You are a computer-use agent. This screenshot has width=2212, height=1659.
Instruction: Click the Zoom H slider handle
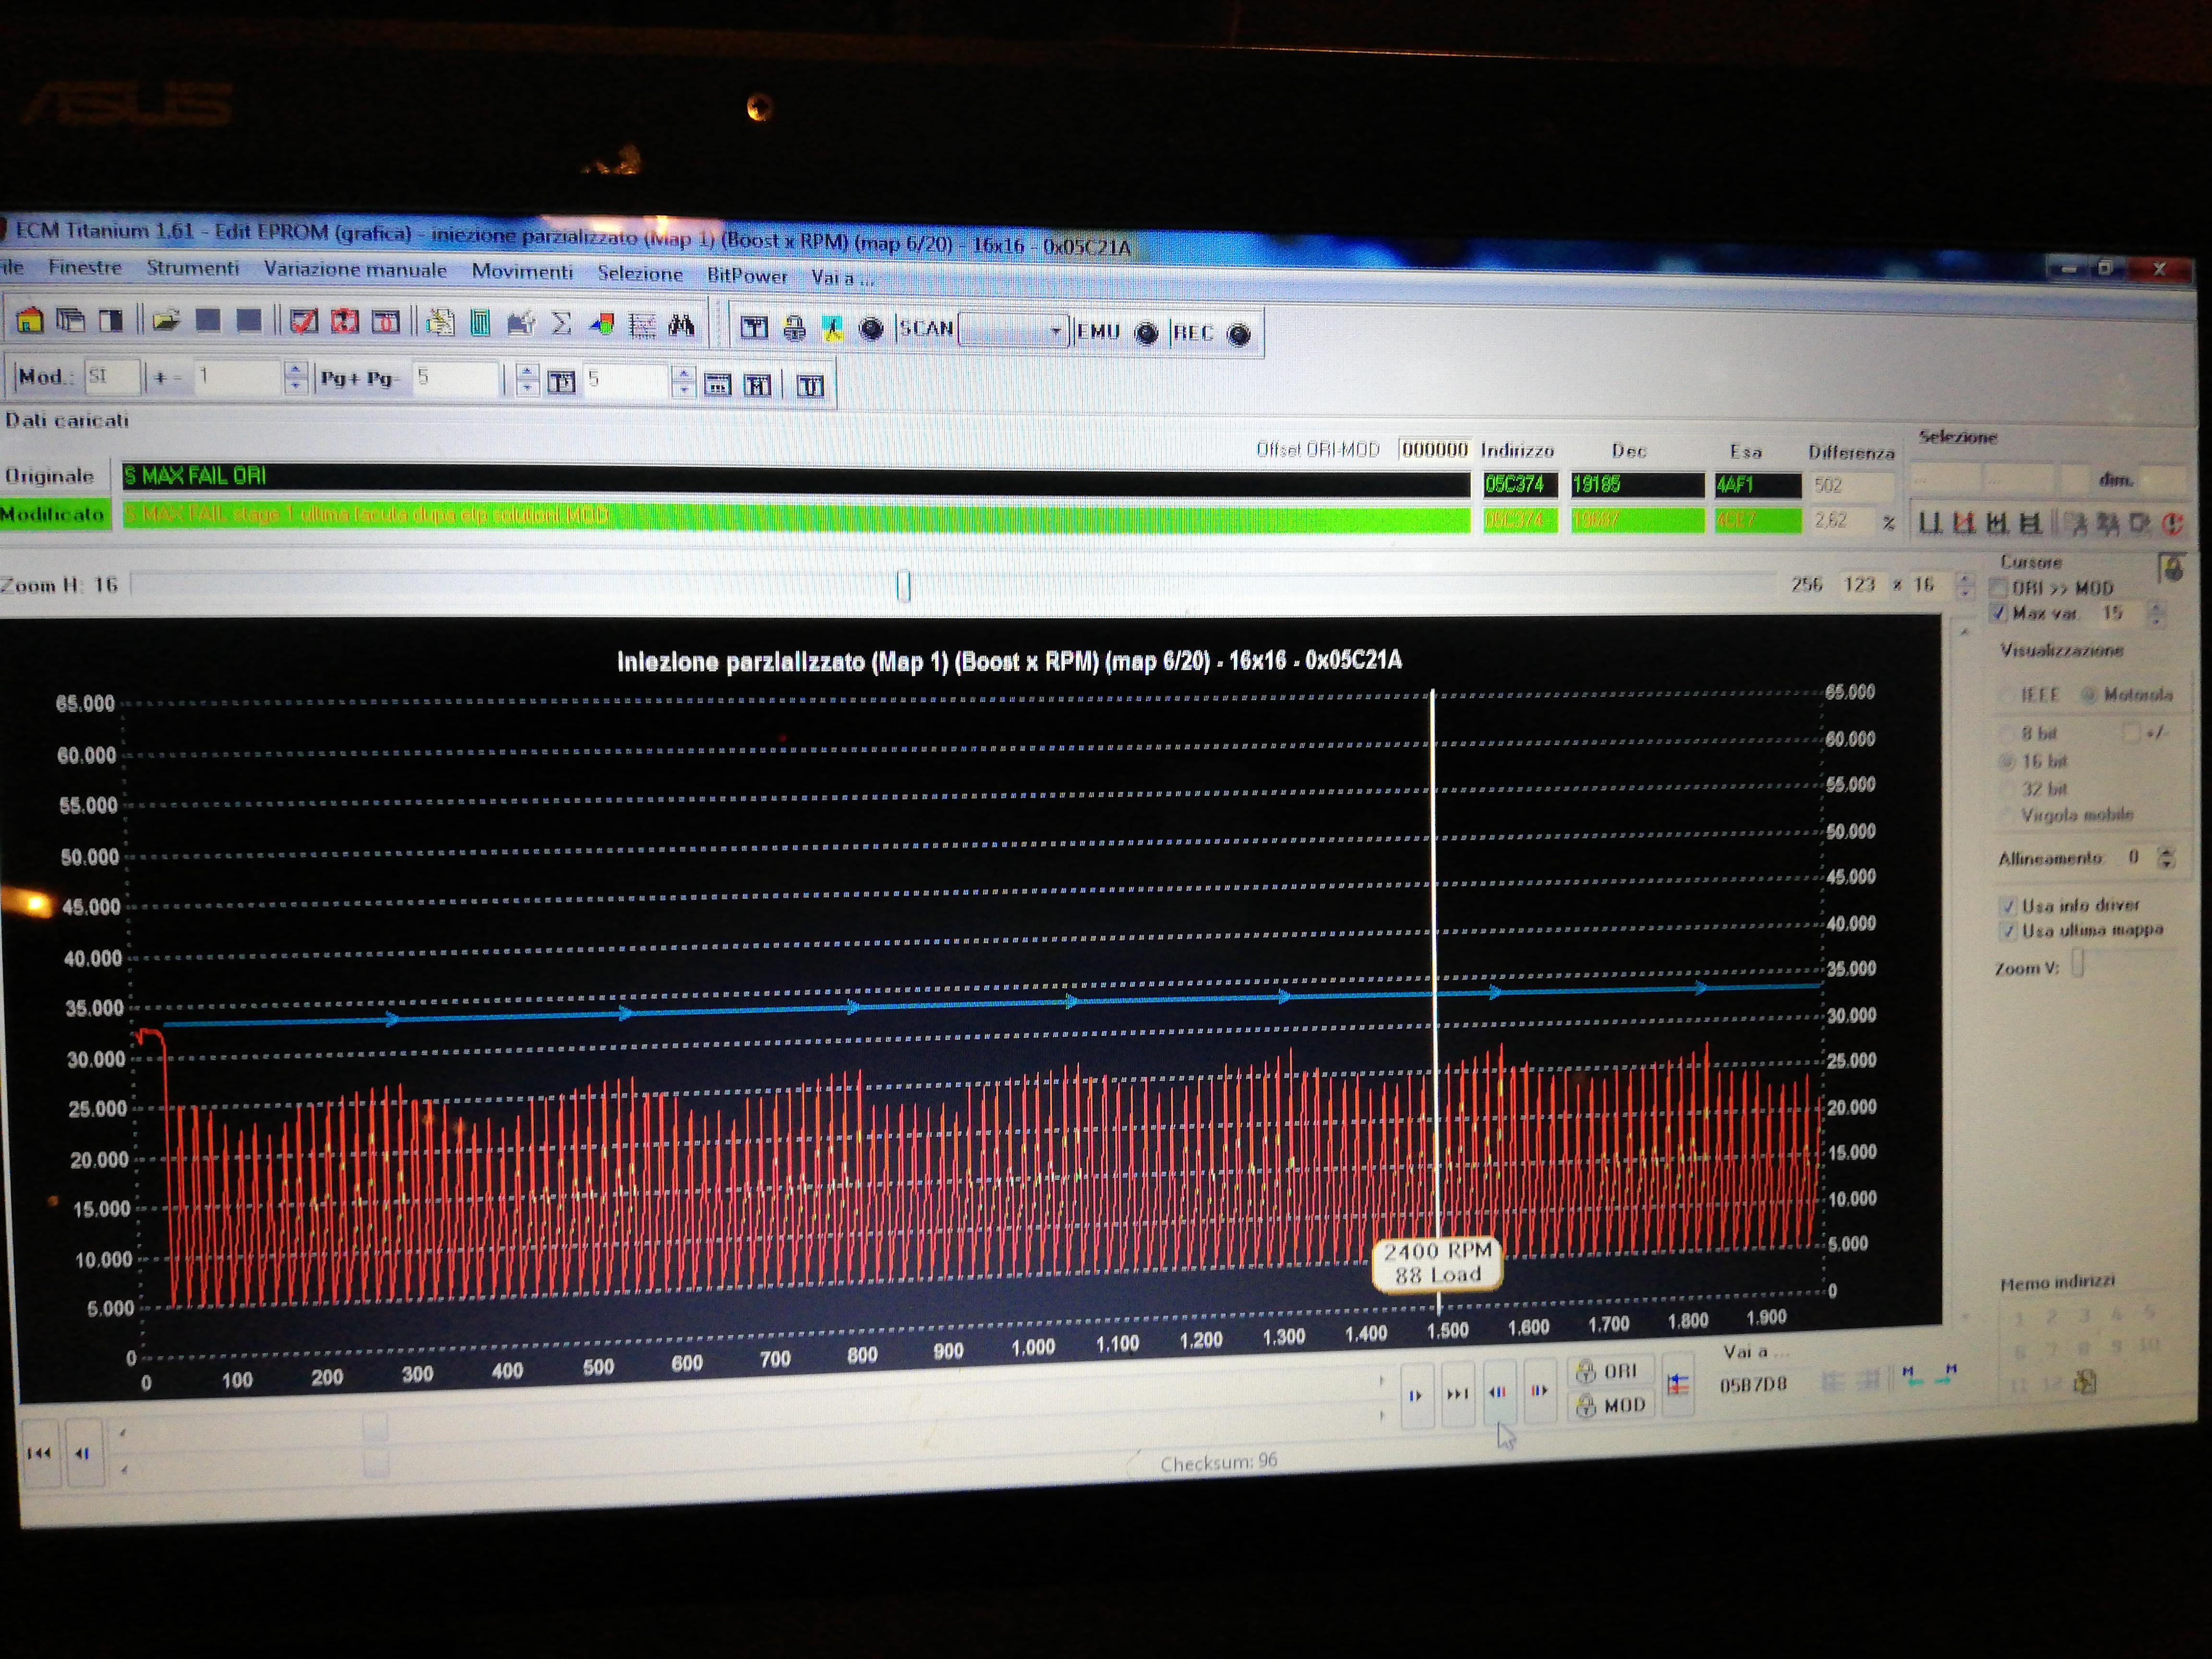pyautogui.click(x=903, y=586)
